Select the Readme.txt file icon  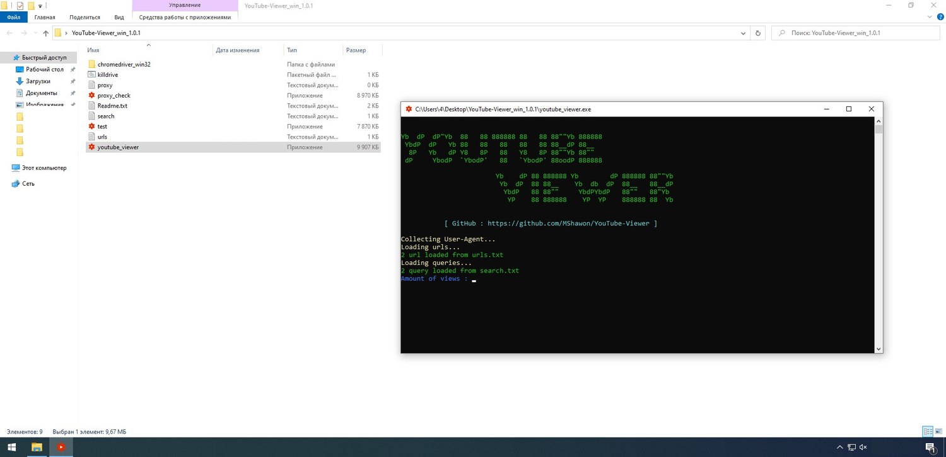pyautogui.click(x=91, y=106)
